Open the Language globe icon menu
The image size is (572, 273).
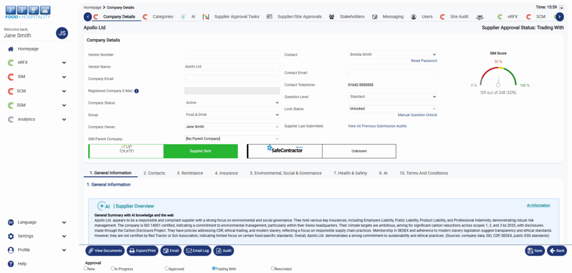[10, 222]
